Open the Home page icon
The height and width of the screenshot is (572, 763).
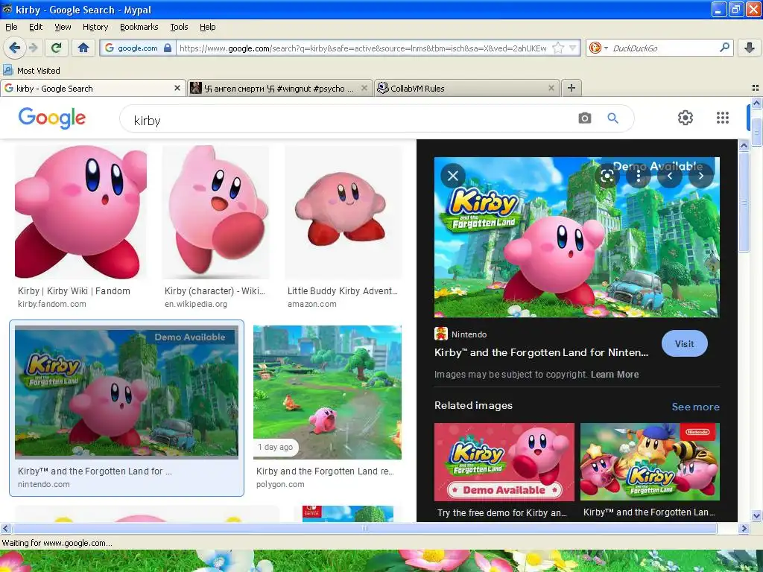pyautogui.click(x=83, y=48)
